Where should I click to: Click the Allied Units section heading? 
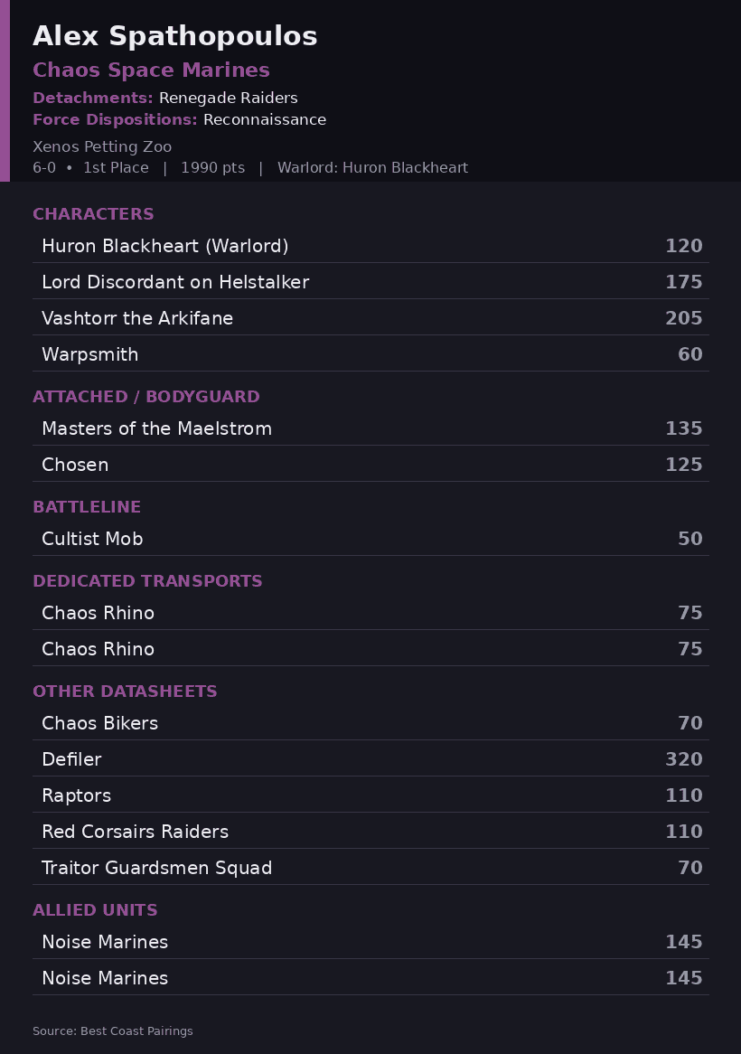pyautogui.click(x=96, y=910)
